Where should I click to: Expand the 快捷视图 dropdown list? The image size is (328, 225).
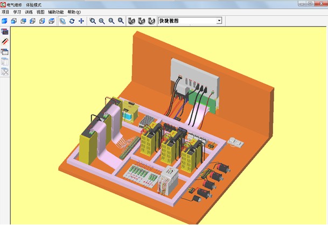[219, 21]
